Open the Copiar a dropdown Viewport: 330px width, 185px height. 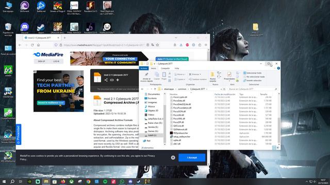(x=179, y=79)
